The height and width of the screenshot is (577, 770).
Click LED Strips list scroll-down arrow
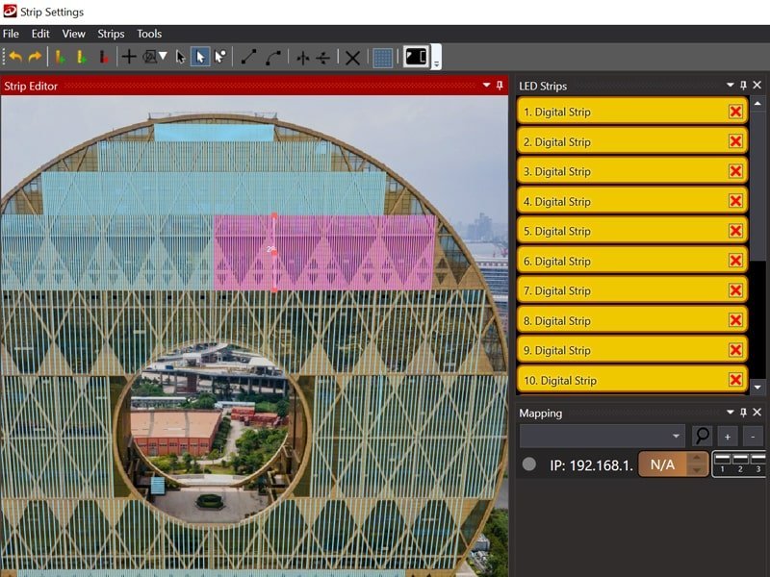(x=757, y=388)
